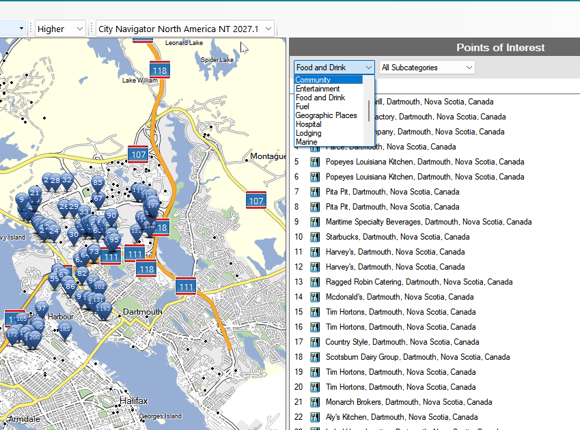
Task: Click restaurant icon for Ragged Robin Catering
Action: (x=315, y=282)
